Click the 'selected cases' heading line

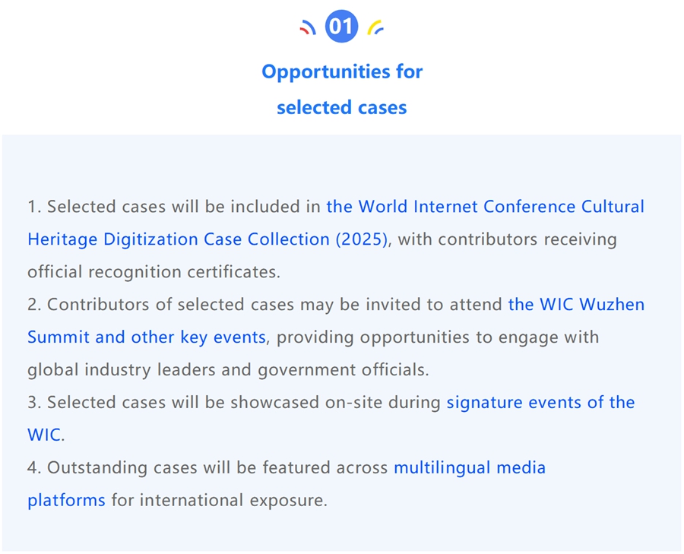(x=342, y=108)
